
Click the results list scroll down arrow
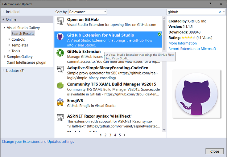[164, 130]
